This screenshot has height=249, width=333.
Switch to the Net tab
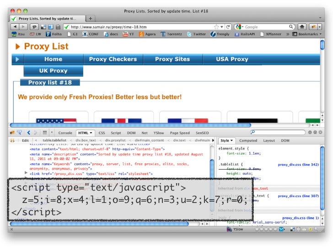145,133
